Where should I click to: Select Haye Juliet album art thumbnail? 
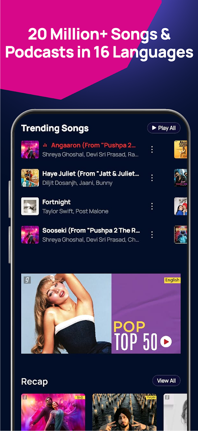(30, 178)
